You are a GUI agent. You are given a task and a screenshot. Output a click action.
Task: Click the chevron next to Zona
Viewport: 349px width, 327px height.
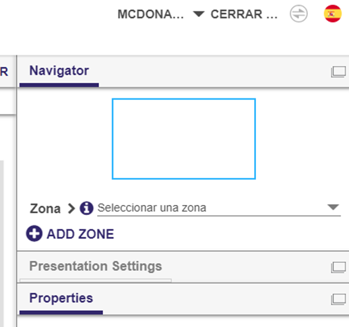71,208
